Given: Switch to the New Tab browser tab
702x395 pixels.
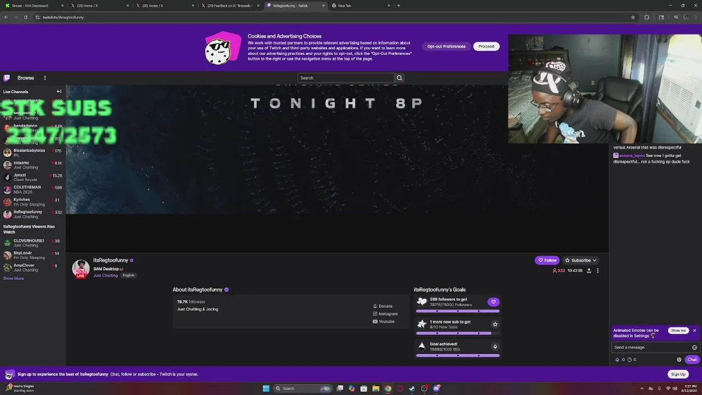Looking at the screenshot, I should [360, 5].
